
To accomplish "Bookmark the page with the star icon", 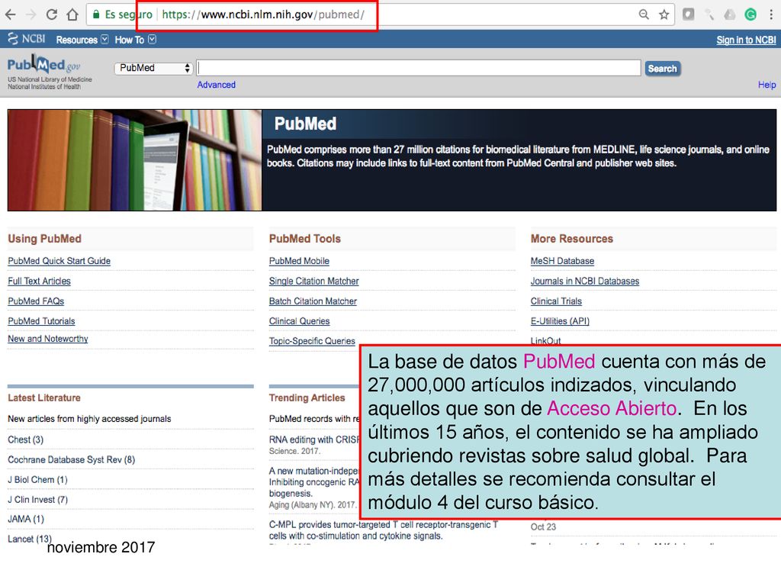I will point(664,14).
